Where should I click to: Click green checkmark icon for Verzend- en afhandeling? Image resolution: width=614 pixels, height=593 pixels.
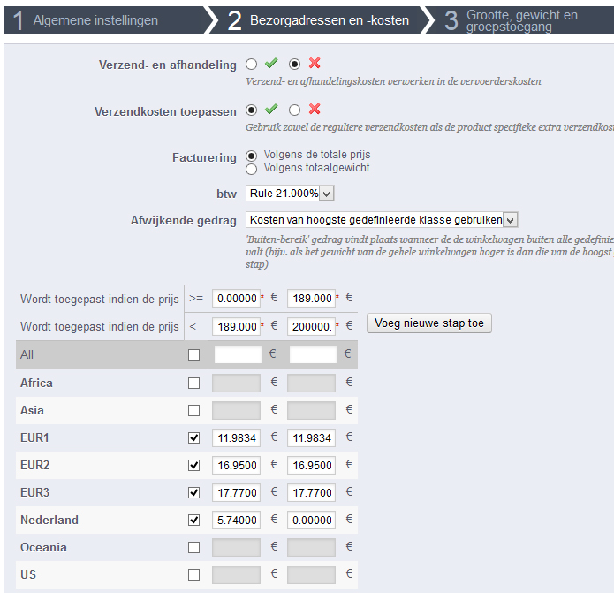(271, 63)
